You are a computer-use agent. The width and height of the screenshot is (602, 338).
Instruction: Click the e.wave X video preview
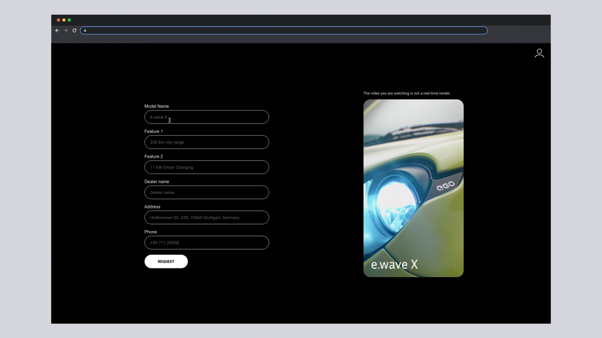tap(413, 188)
